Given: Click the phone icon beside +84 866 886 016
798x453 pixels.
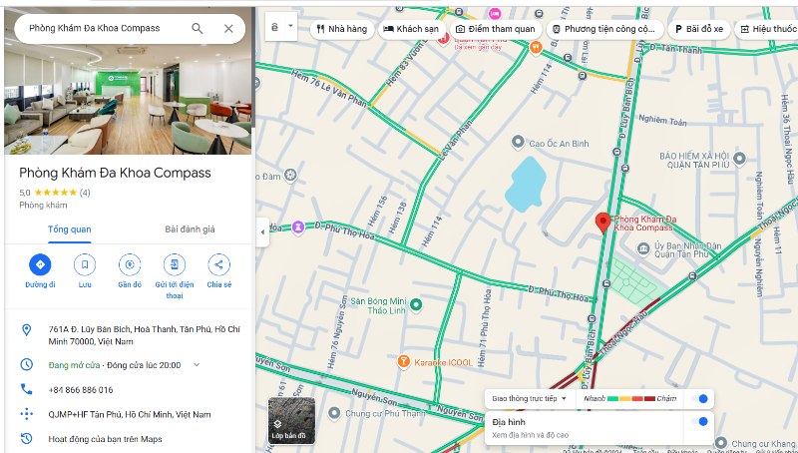Looking at the screenshot, I should (27, 389).
